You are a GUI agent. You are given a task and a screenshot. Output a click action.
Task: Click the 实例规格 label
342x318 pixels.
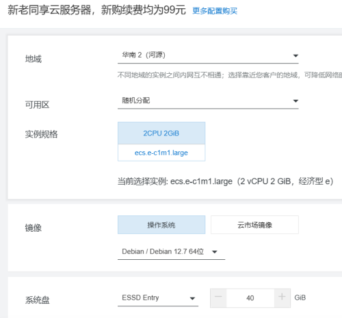point(41,134)
